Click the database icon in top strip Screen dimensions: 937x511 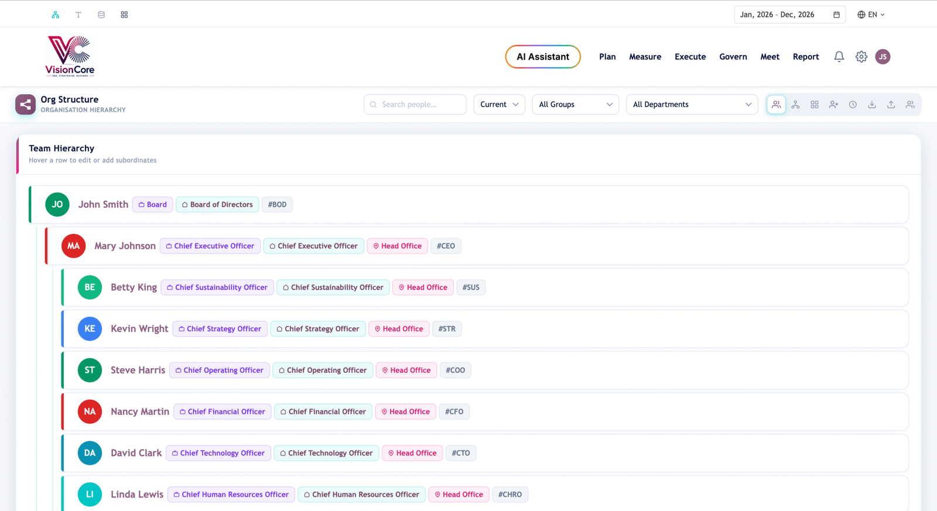tap(101, 15)
